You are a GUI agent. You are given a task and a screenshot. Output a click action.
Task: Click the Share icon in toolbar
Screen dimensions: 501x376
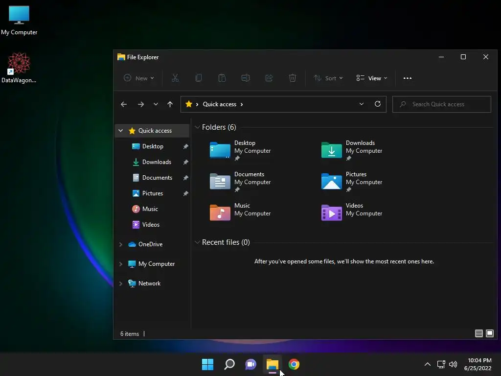[269, 78]
